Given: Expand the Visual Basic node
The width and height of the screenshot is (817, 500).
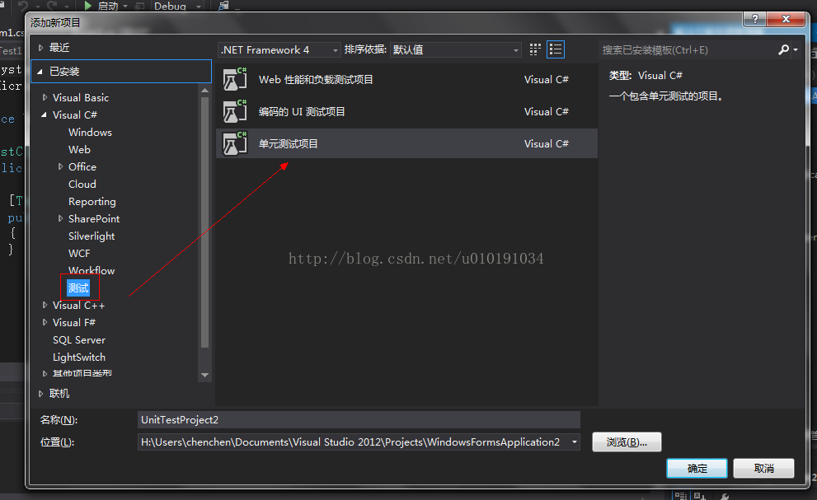Looking at the screenshot, I should click(45, 97).
